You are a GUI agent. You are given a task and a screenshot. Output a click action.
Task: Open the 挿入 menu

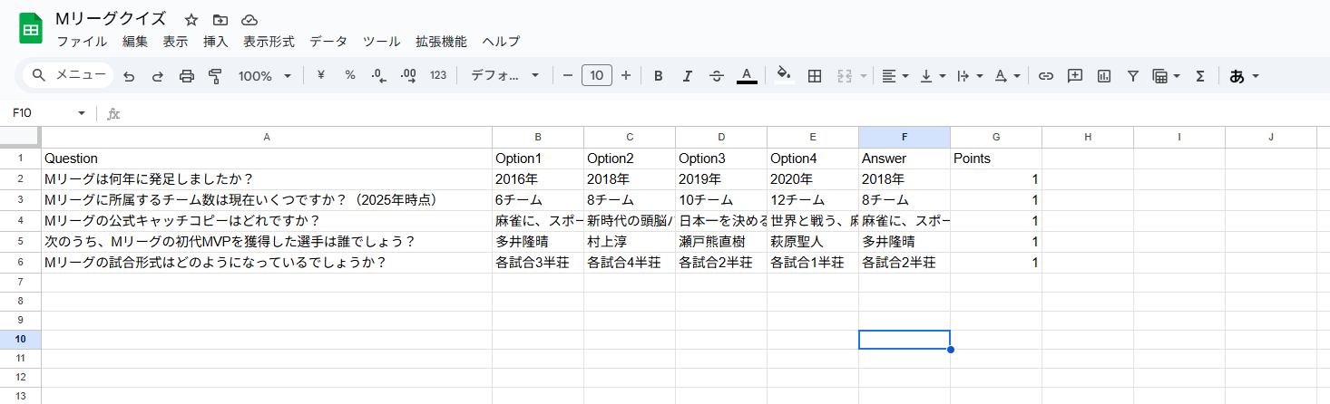pyautogui.click(x=216, y=42)
